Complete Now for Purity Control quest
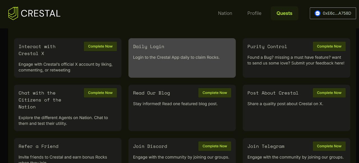Screen dimensions: 359x163 tap(329, 46)
